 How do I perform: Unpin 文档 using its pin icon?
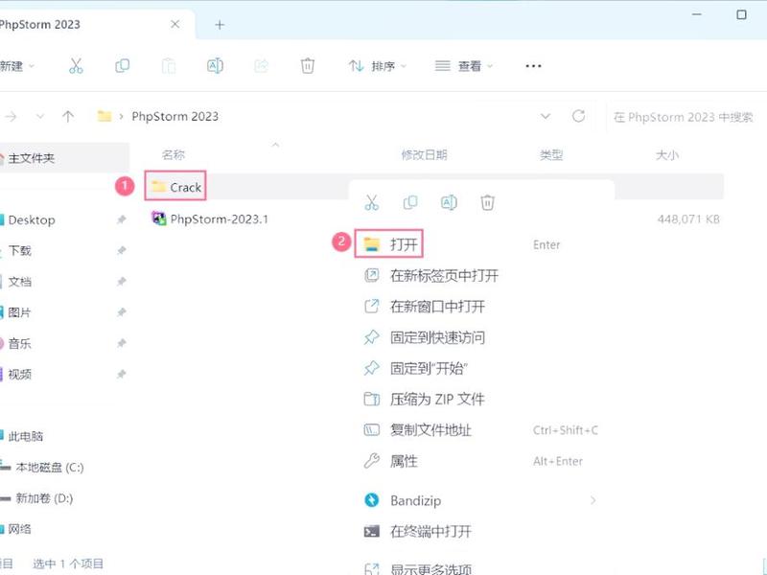pyautogui.click(x=121, y=282)
